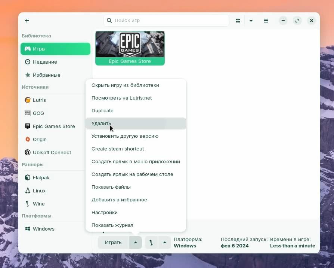Choose "Установить другую версию" menu entry
This screenshot has width=334, height=268.
point(136,136)
